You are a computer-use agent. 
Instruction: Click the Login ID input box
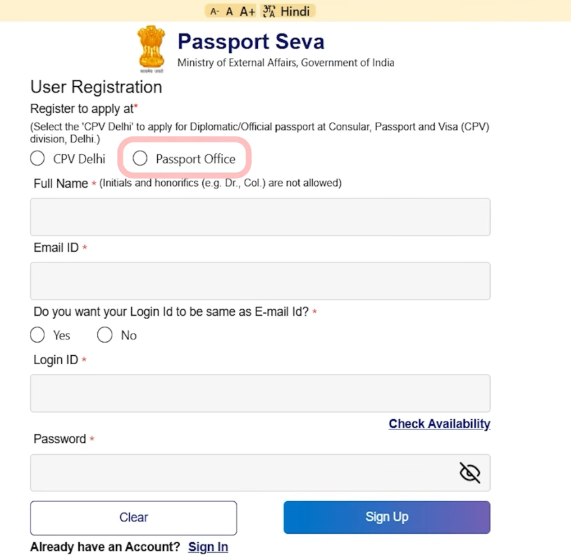coord(260,393)
